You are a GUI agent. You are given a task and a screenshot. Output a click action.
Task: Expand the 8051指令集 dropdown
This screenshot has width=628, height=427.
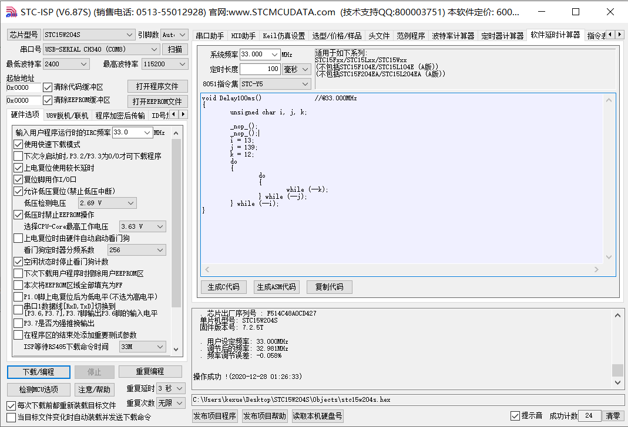coord(305,84)
